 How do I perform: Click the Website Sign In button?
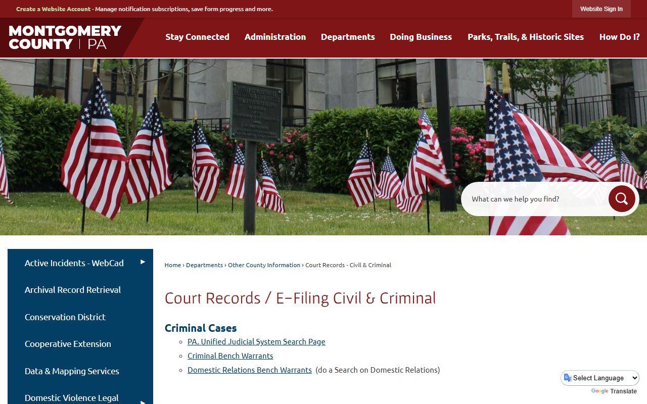(x=602, y=9)
